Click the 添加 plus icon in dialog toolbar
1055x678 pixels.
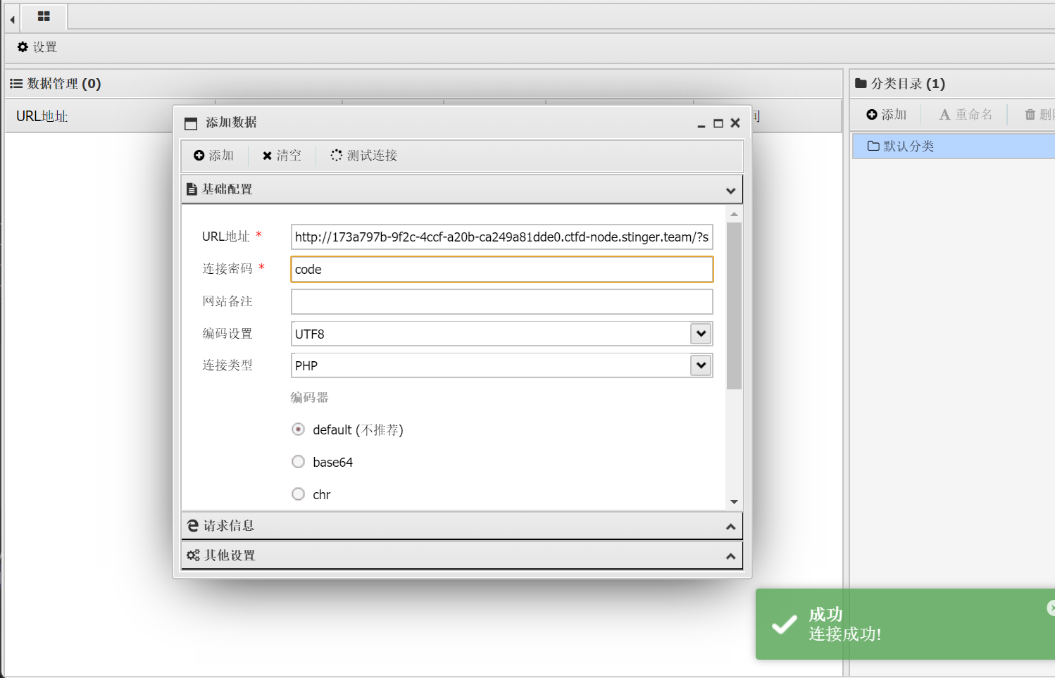coord(213,156)
